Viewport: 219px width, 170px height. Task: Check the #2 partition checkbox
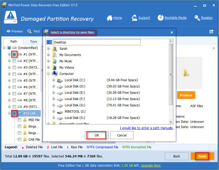pyautogui.click(x=14, y=61)
